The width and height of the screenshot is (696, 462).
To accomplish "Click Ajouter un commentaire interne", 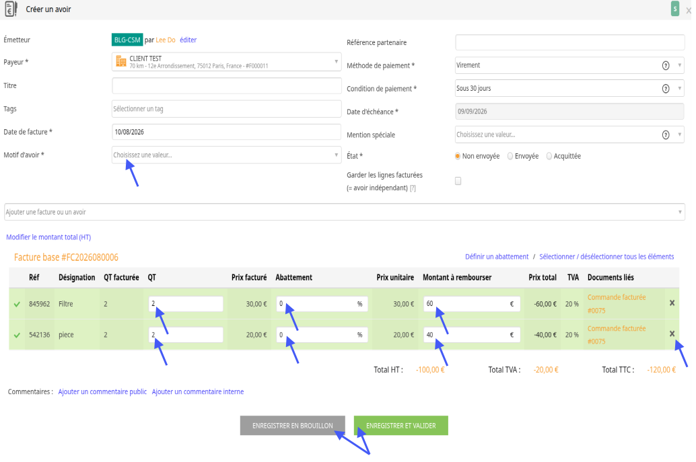I will click(197, 392).
